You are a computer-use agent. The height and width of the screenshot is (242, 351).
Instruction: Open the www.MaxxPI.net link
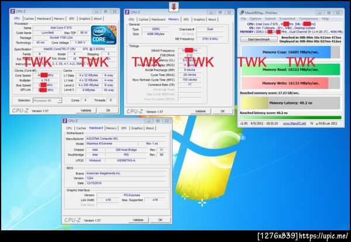[x=294, y=123]
